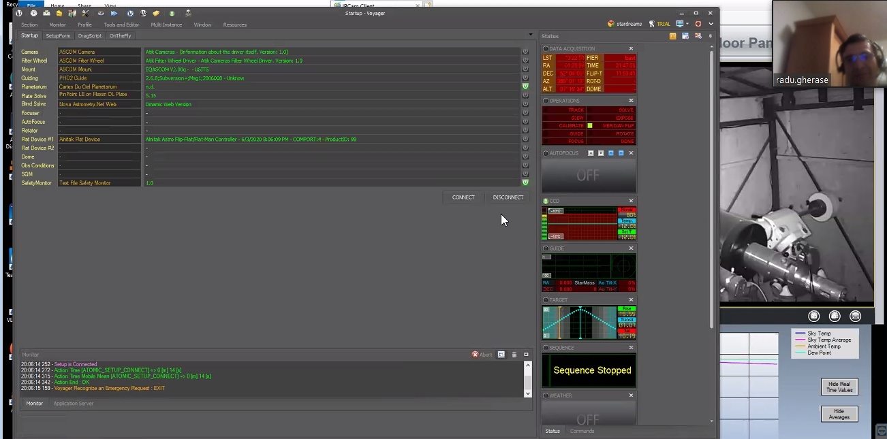Open settings gear icon in Voyager toolbar
This screenshot has height=439, width=887.
pos(33,13)
